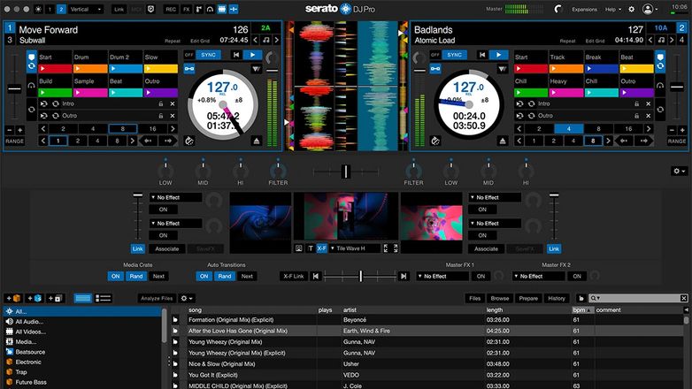Trigger the purple Outro cue on deck 1
692x389 pixels.
(161, 93)
